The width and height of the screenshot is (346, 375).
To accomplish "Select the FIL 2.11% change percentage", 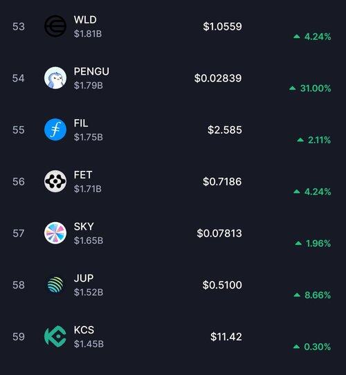I will tap(319, 140).
